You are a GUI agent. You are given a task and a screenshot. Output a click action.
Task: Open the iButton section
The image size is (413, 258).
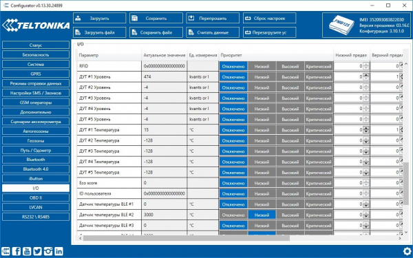(36, 178)
